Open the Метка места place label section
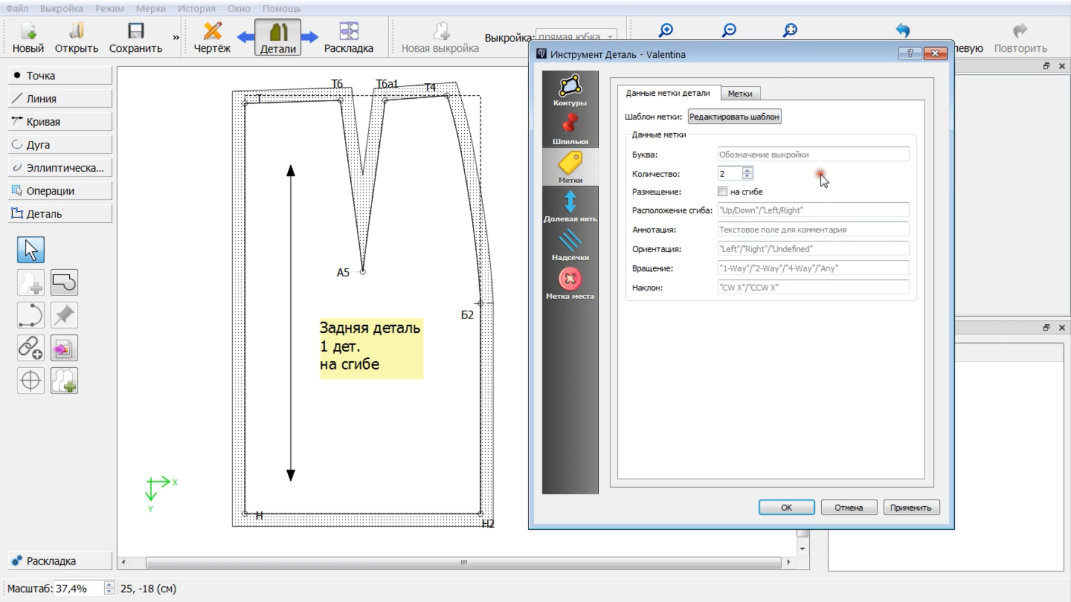The width and height of the screenshot is (1071, 602). [570, 283]
